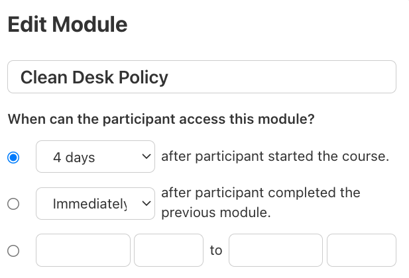Image resolution: width=409 pixels, height=278 pixels.
Task: Choose the date range radio button
Action: pos(13,250)
